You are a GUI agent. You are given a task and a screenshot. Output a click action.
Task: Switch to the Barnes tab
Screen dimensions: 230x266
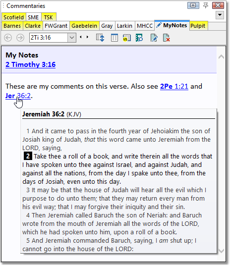click(12, 26)
